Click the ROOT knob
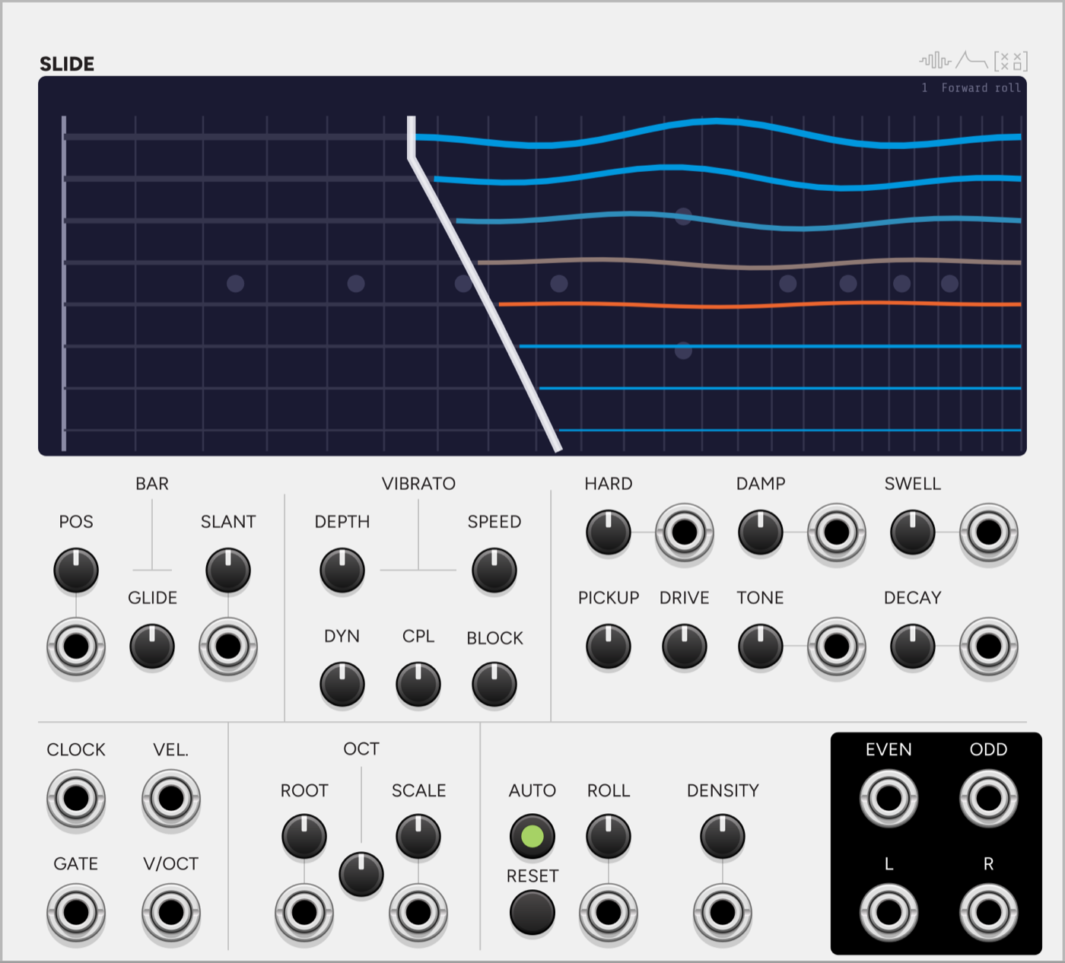This screenshot has height=963, width=1065. click(x=304, y=837)
